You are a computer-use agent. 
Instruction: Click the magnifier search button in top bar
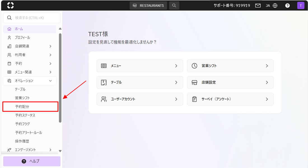(x=174, y=6)
